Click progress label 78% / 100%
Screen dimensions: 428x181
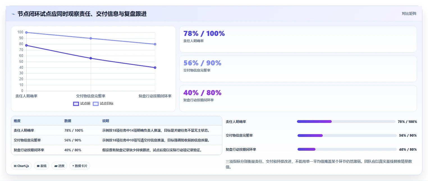click(x=407, y=122)
